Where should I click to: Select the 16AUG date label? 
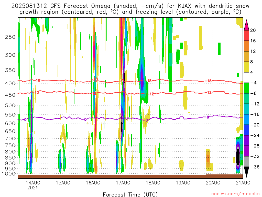[x=93, y=183]
